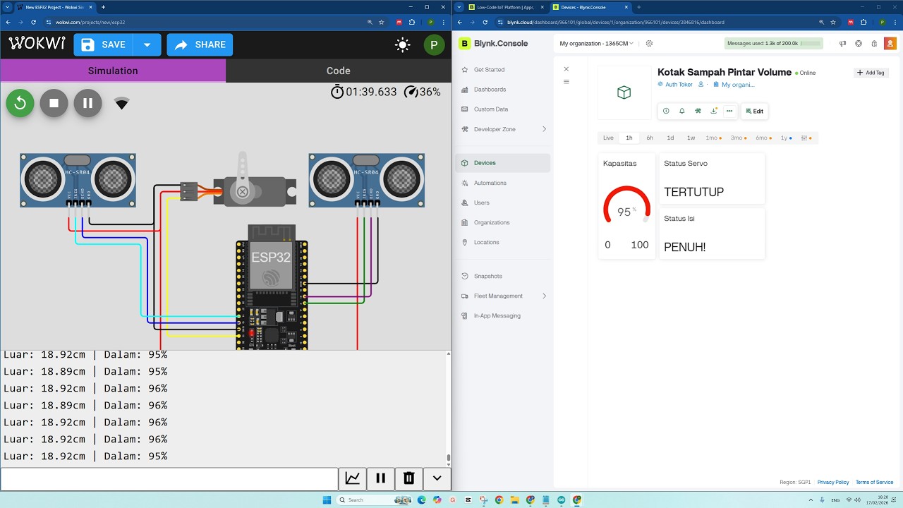The height and width of the screenshot is (508, 903).
Task: Pause the Wokwi simulation
Action: [88, 103]
